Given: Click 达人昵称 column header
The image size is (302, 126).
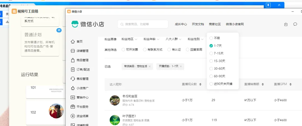Looking at the screenshot, I should coord(115,84).
